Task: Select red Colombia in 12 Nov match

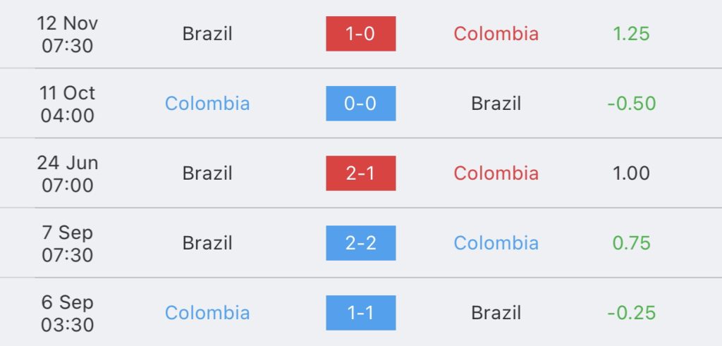Action: click(x=496, y=34)
